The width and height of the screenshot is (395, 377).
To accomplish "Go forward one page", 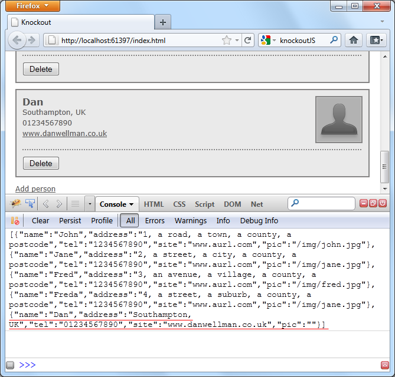I will (32, 40).
